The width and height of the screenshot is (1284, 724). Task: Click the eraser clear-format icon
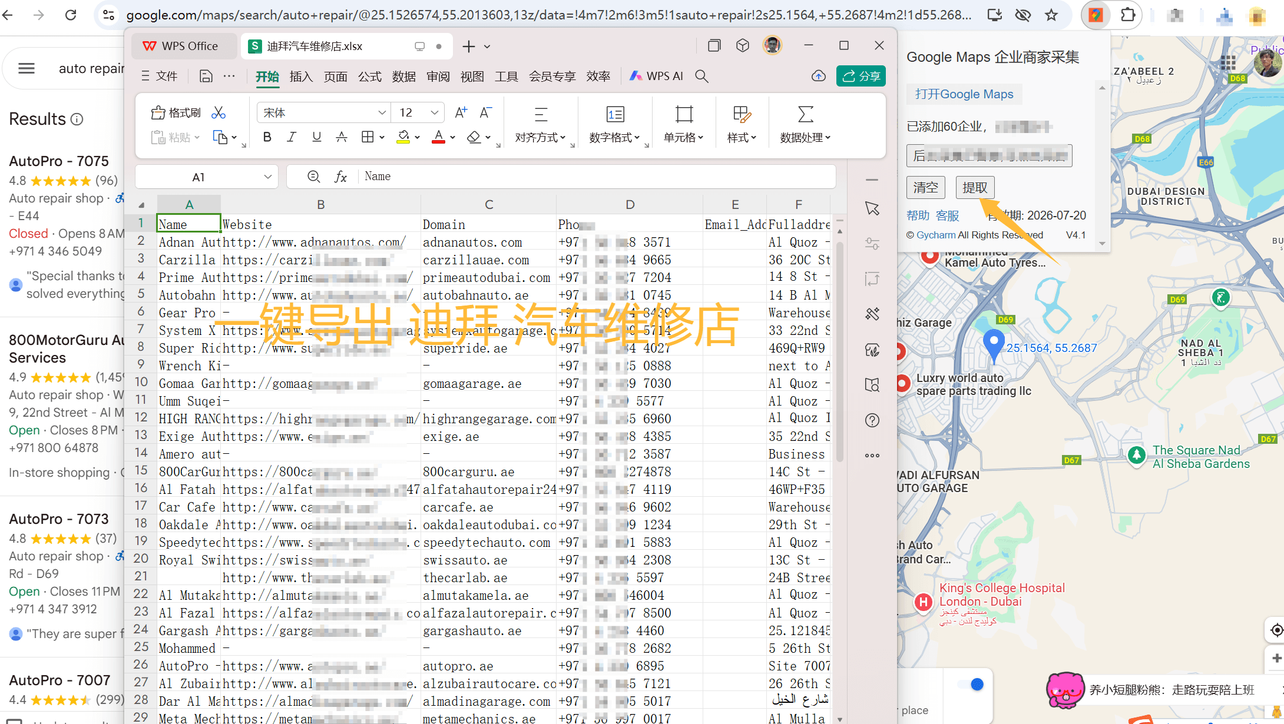coord(474,137)
